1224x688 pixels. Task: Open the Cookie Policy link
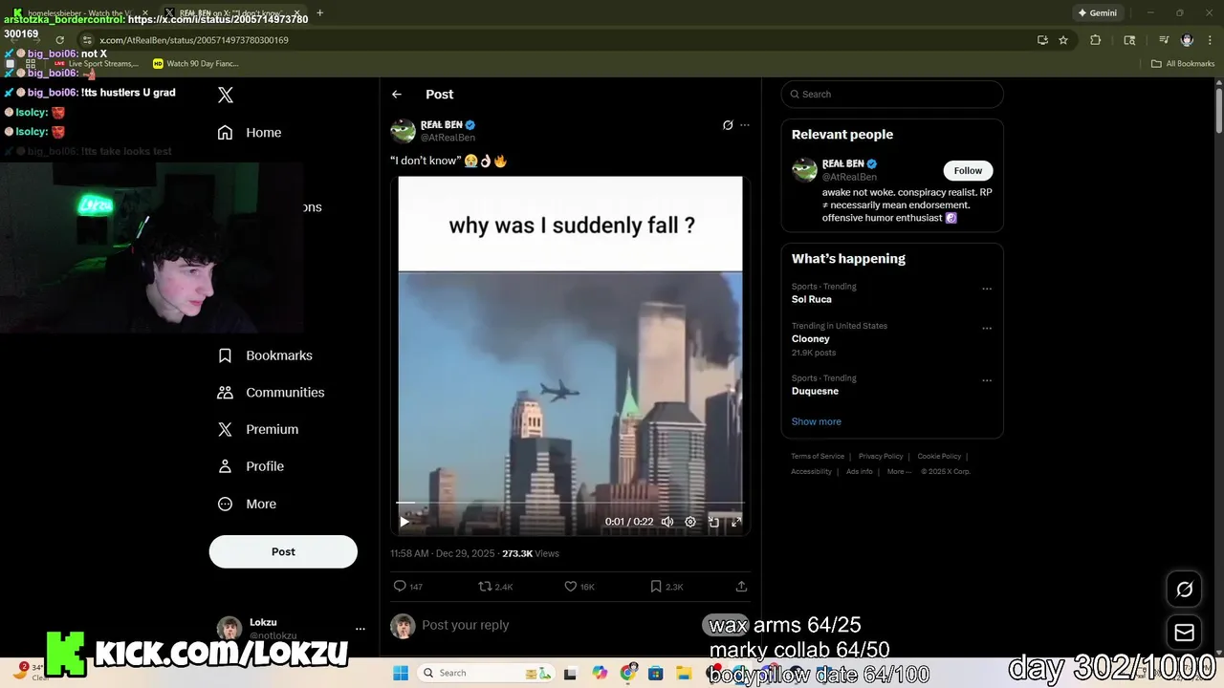tap(939, 457)
